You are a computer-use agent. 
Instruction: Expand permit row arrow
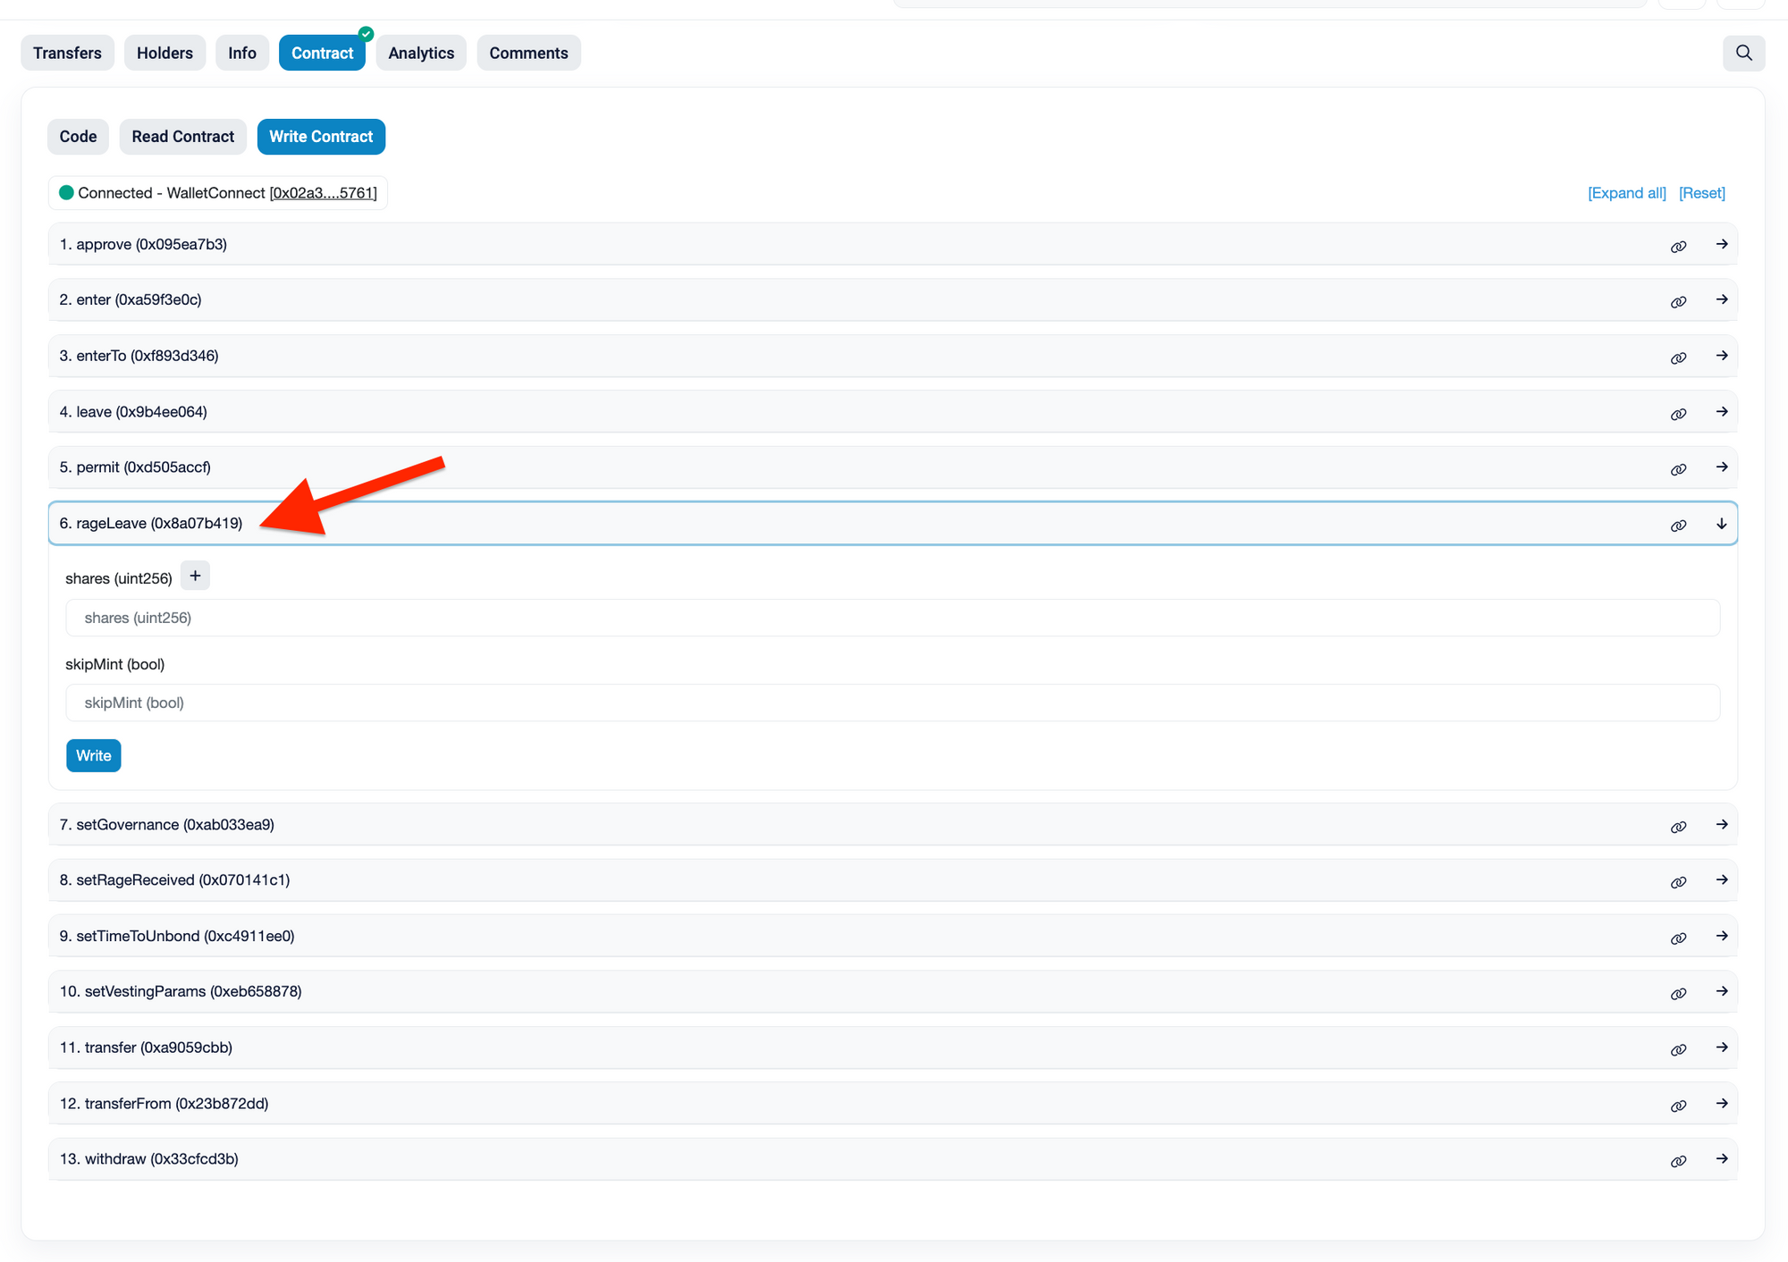[1721, 467]
